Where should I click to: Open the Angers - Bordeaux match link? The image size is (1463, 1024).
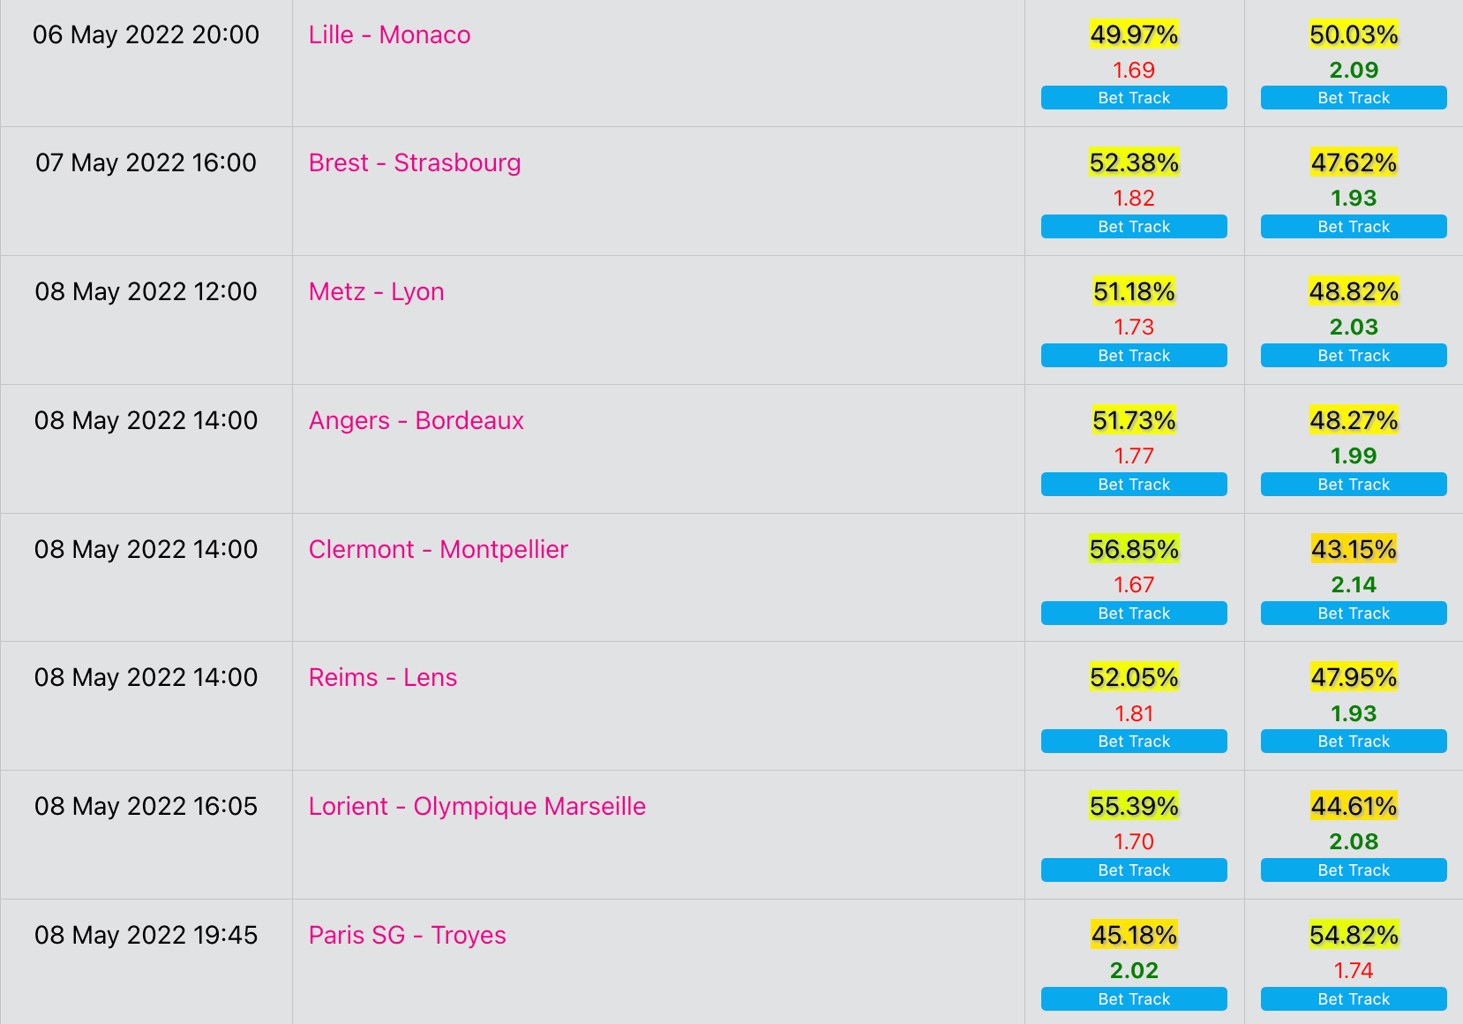(416, 421)
